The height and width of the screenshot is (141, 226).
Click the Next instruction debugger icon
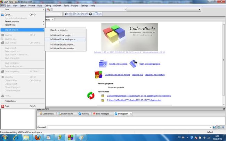79,14
